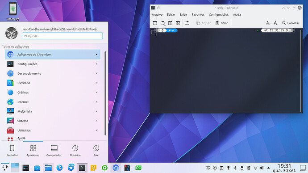Switch to the Histórico launcher tab
This screenshot has width=308, height=173.
pyautogui.click(x=75, y=151)
